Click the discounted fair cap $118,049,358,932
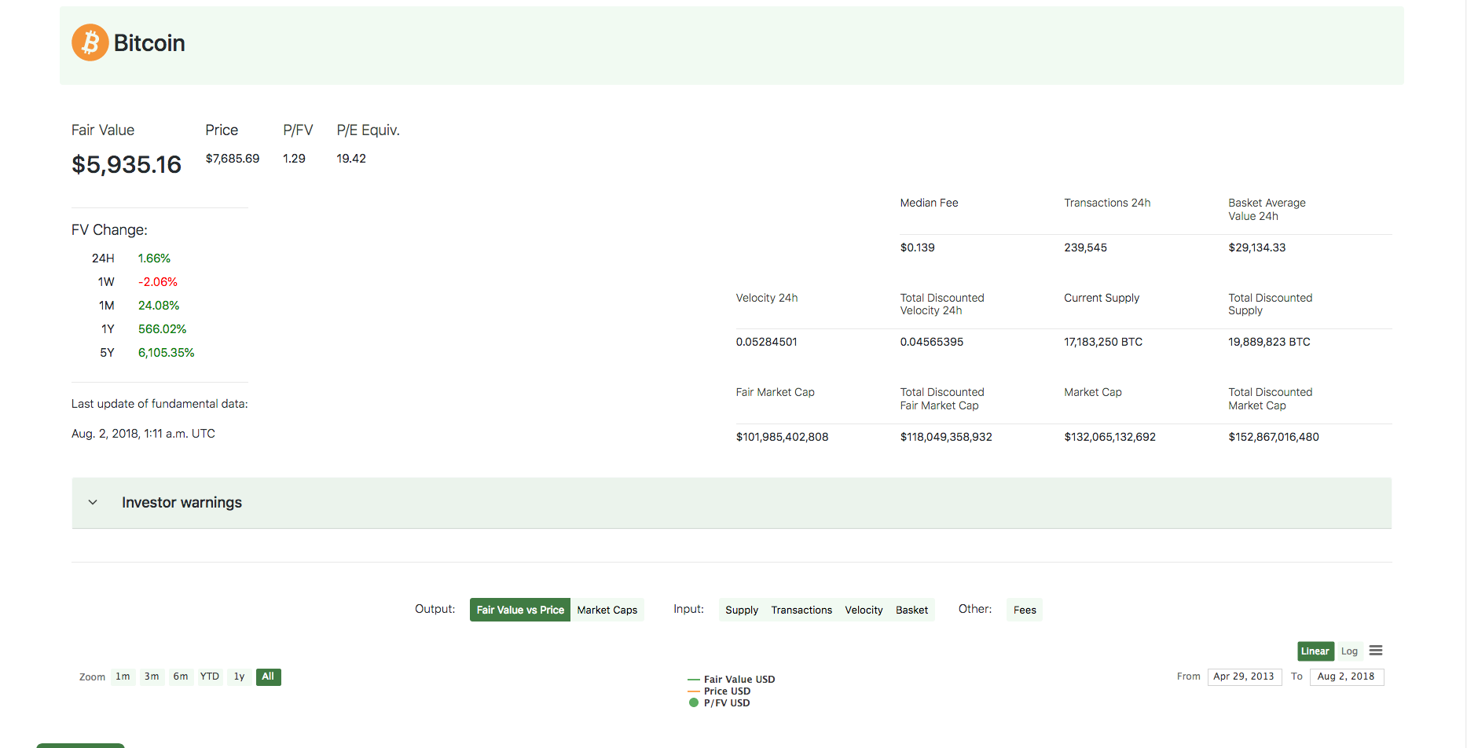 947,437
